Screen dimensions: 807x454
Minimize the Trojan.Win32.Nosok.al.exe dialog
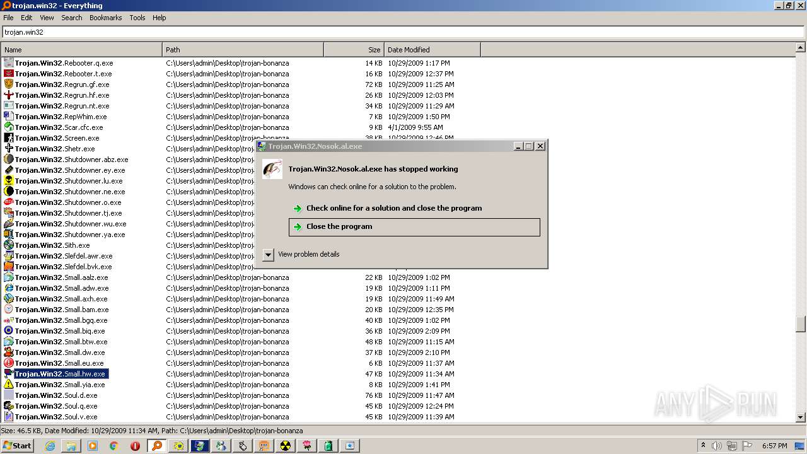518,146
